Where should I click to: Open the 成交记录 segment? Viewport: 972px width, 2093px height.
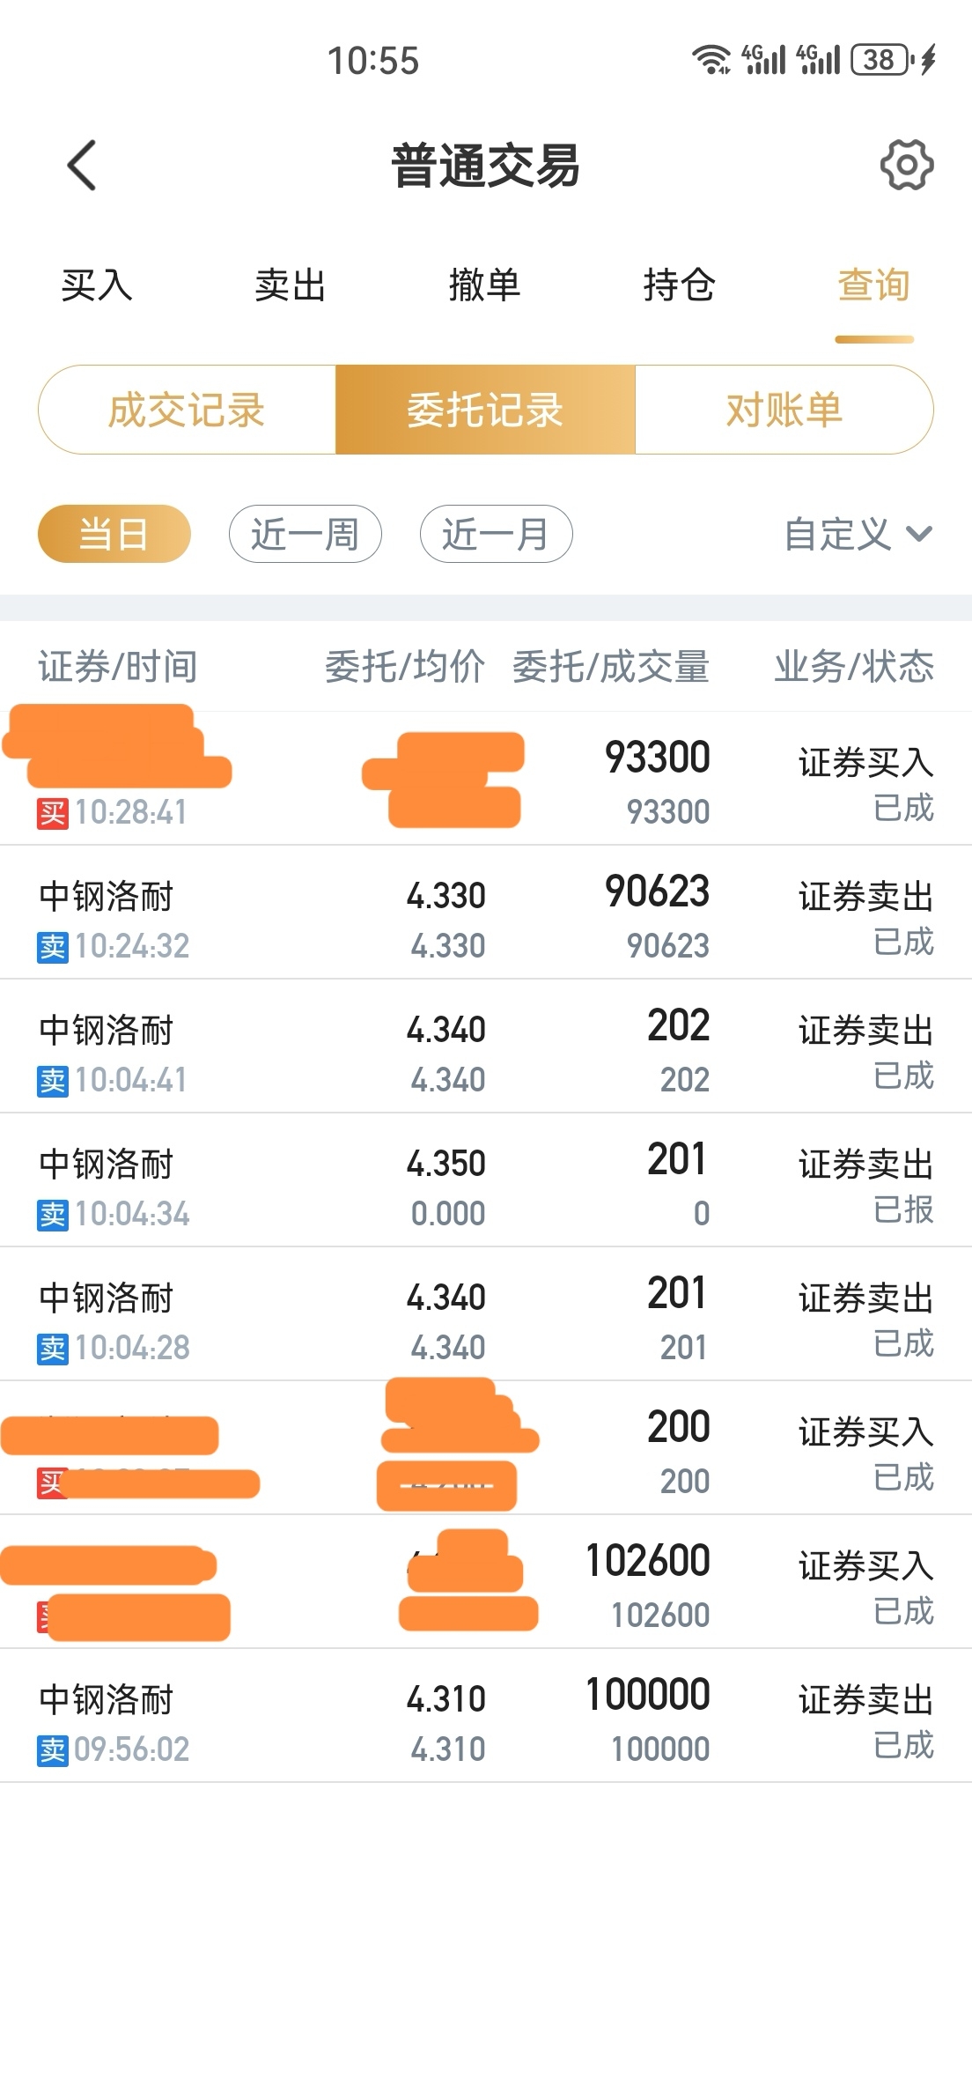click(187, 410)
